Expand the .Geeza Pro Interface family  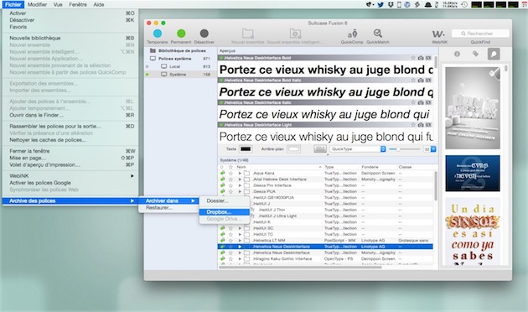240,185
